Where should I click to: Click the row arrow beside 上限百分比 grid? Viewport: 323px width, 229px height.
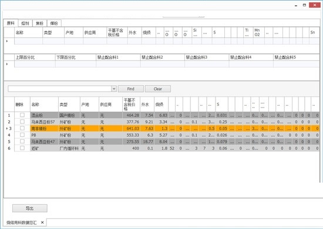(7, 64)
